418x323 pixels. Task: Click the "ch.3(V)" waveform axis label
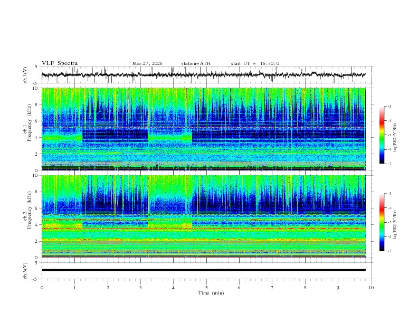pos(25,271)
